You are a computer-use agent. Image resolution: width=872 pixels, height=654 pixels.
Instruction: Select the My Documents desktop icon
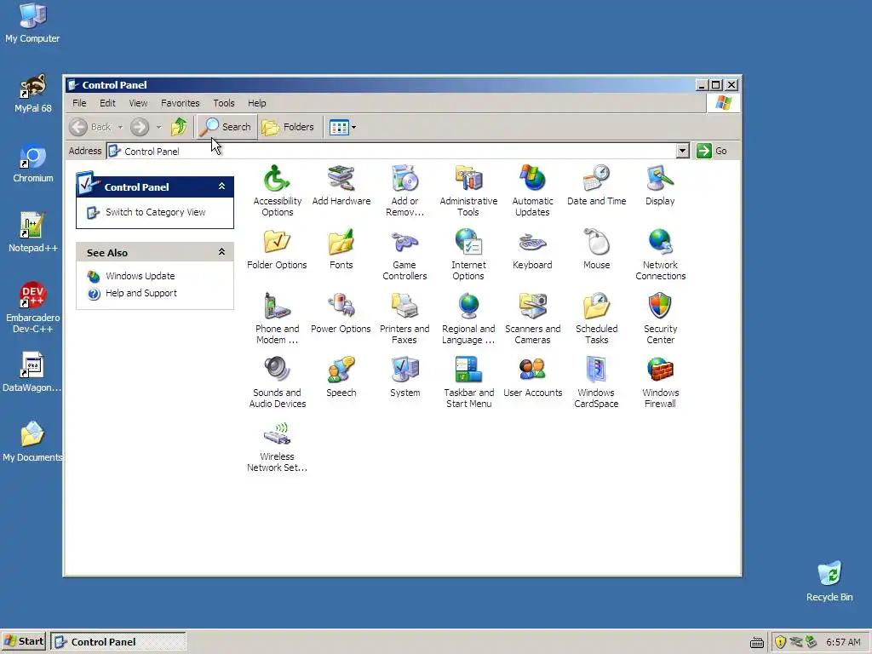click(x=32, y=442)
